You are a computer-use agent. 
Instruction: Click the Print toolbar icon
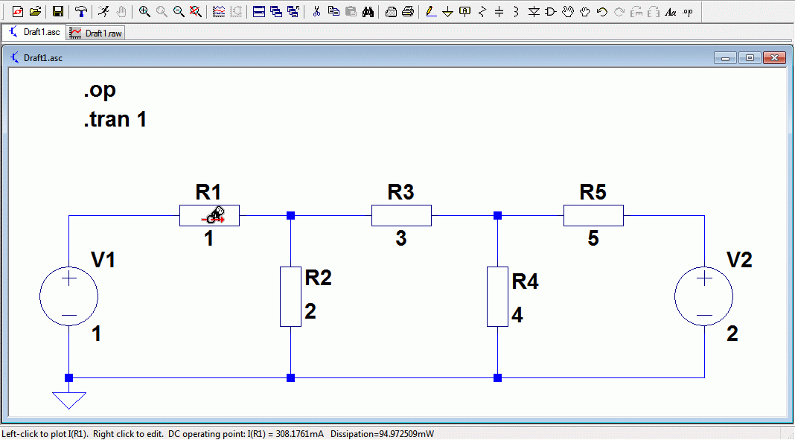408,11
